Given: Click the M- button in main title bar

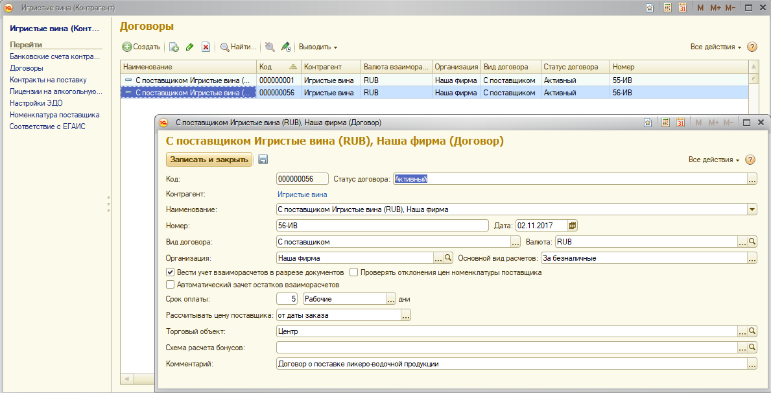Looking at the screenshot, I should (730, 8).
